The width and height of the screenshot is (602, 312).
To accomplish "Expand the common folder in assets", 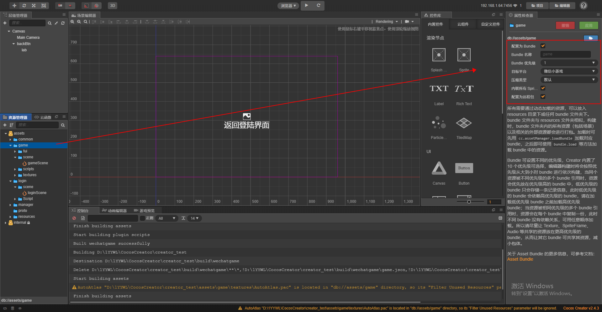I will (x=10, y=140).
